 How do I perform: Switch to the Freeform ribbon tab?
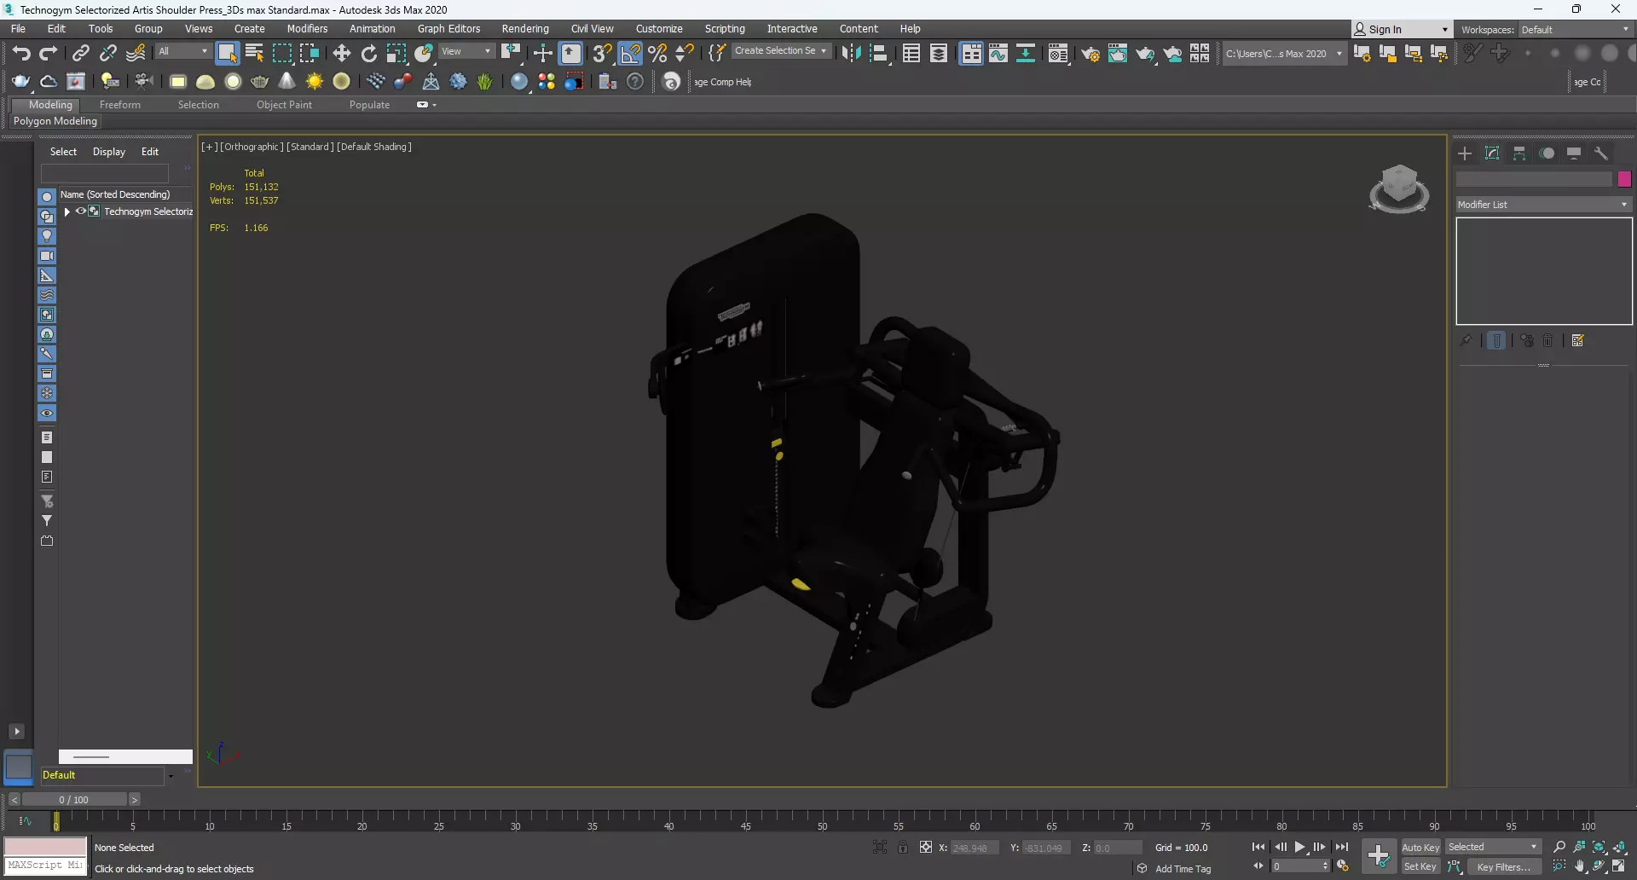tap(120, 105)
